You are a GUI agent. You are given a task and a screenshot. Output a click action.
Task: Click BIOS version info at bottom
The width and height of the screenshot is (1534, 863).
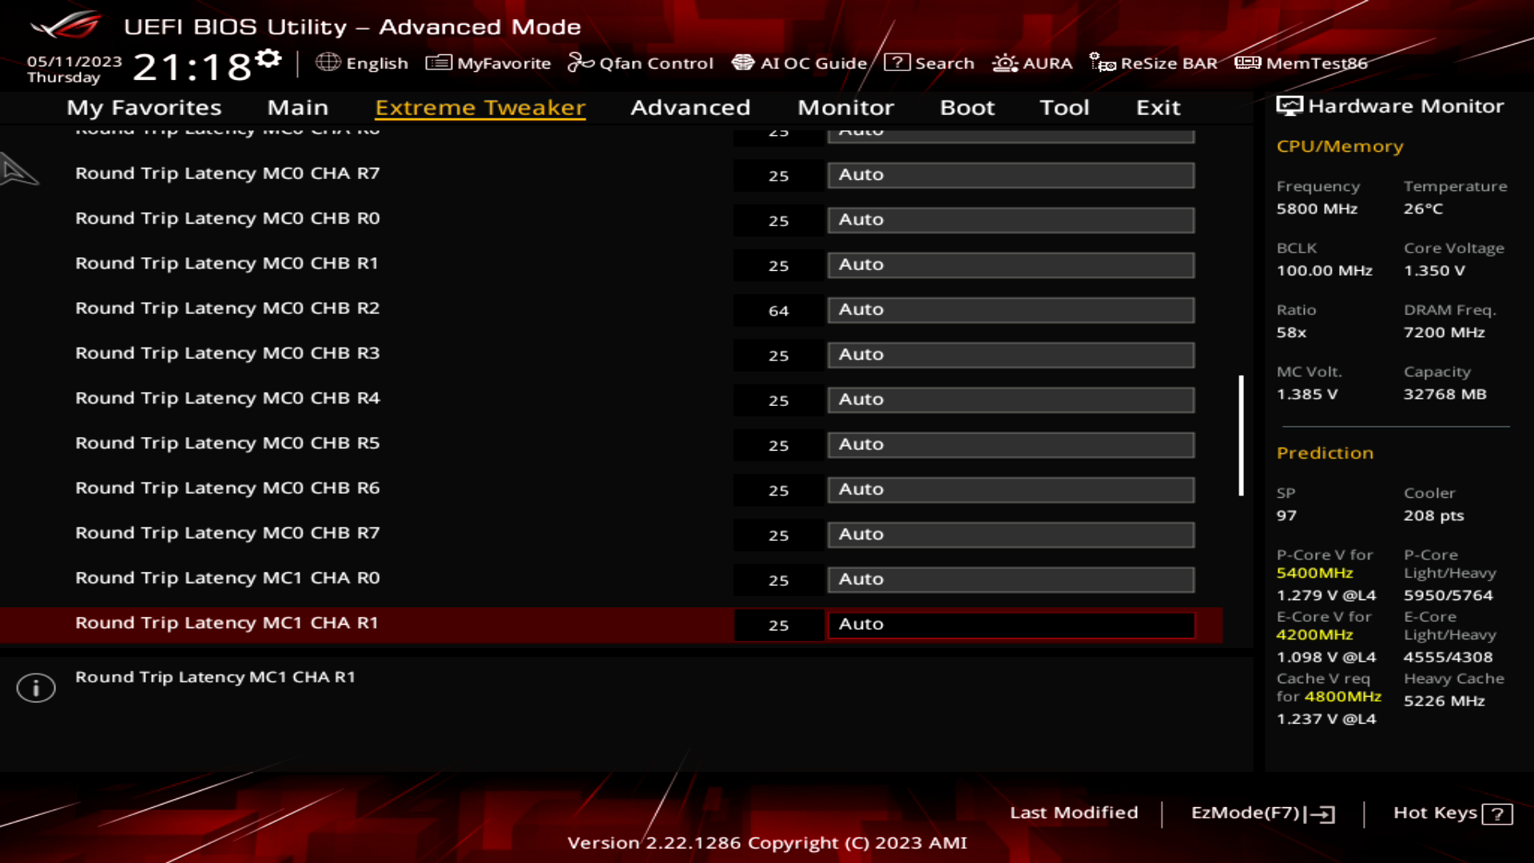767,843
